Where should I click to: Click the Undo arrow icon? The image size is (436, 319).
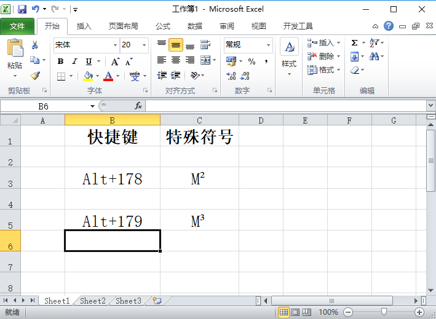36,9
